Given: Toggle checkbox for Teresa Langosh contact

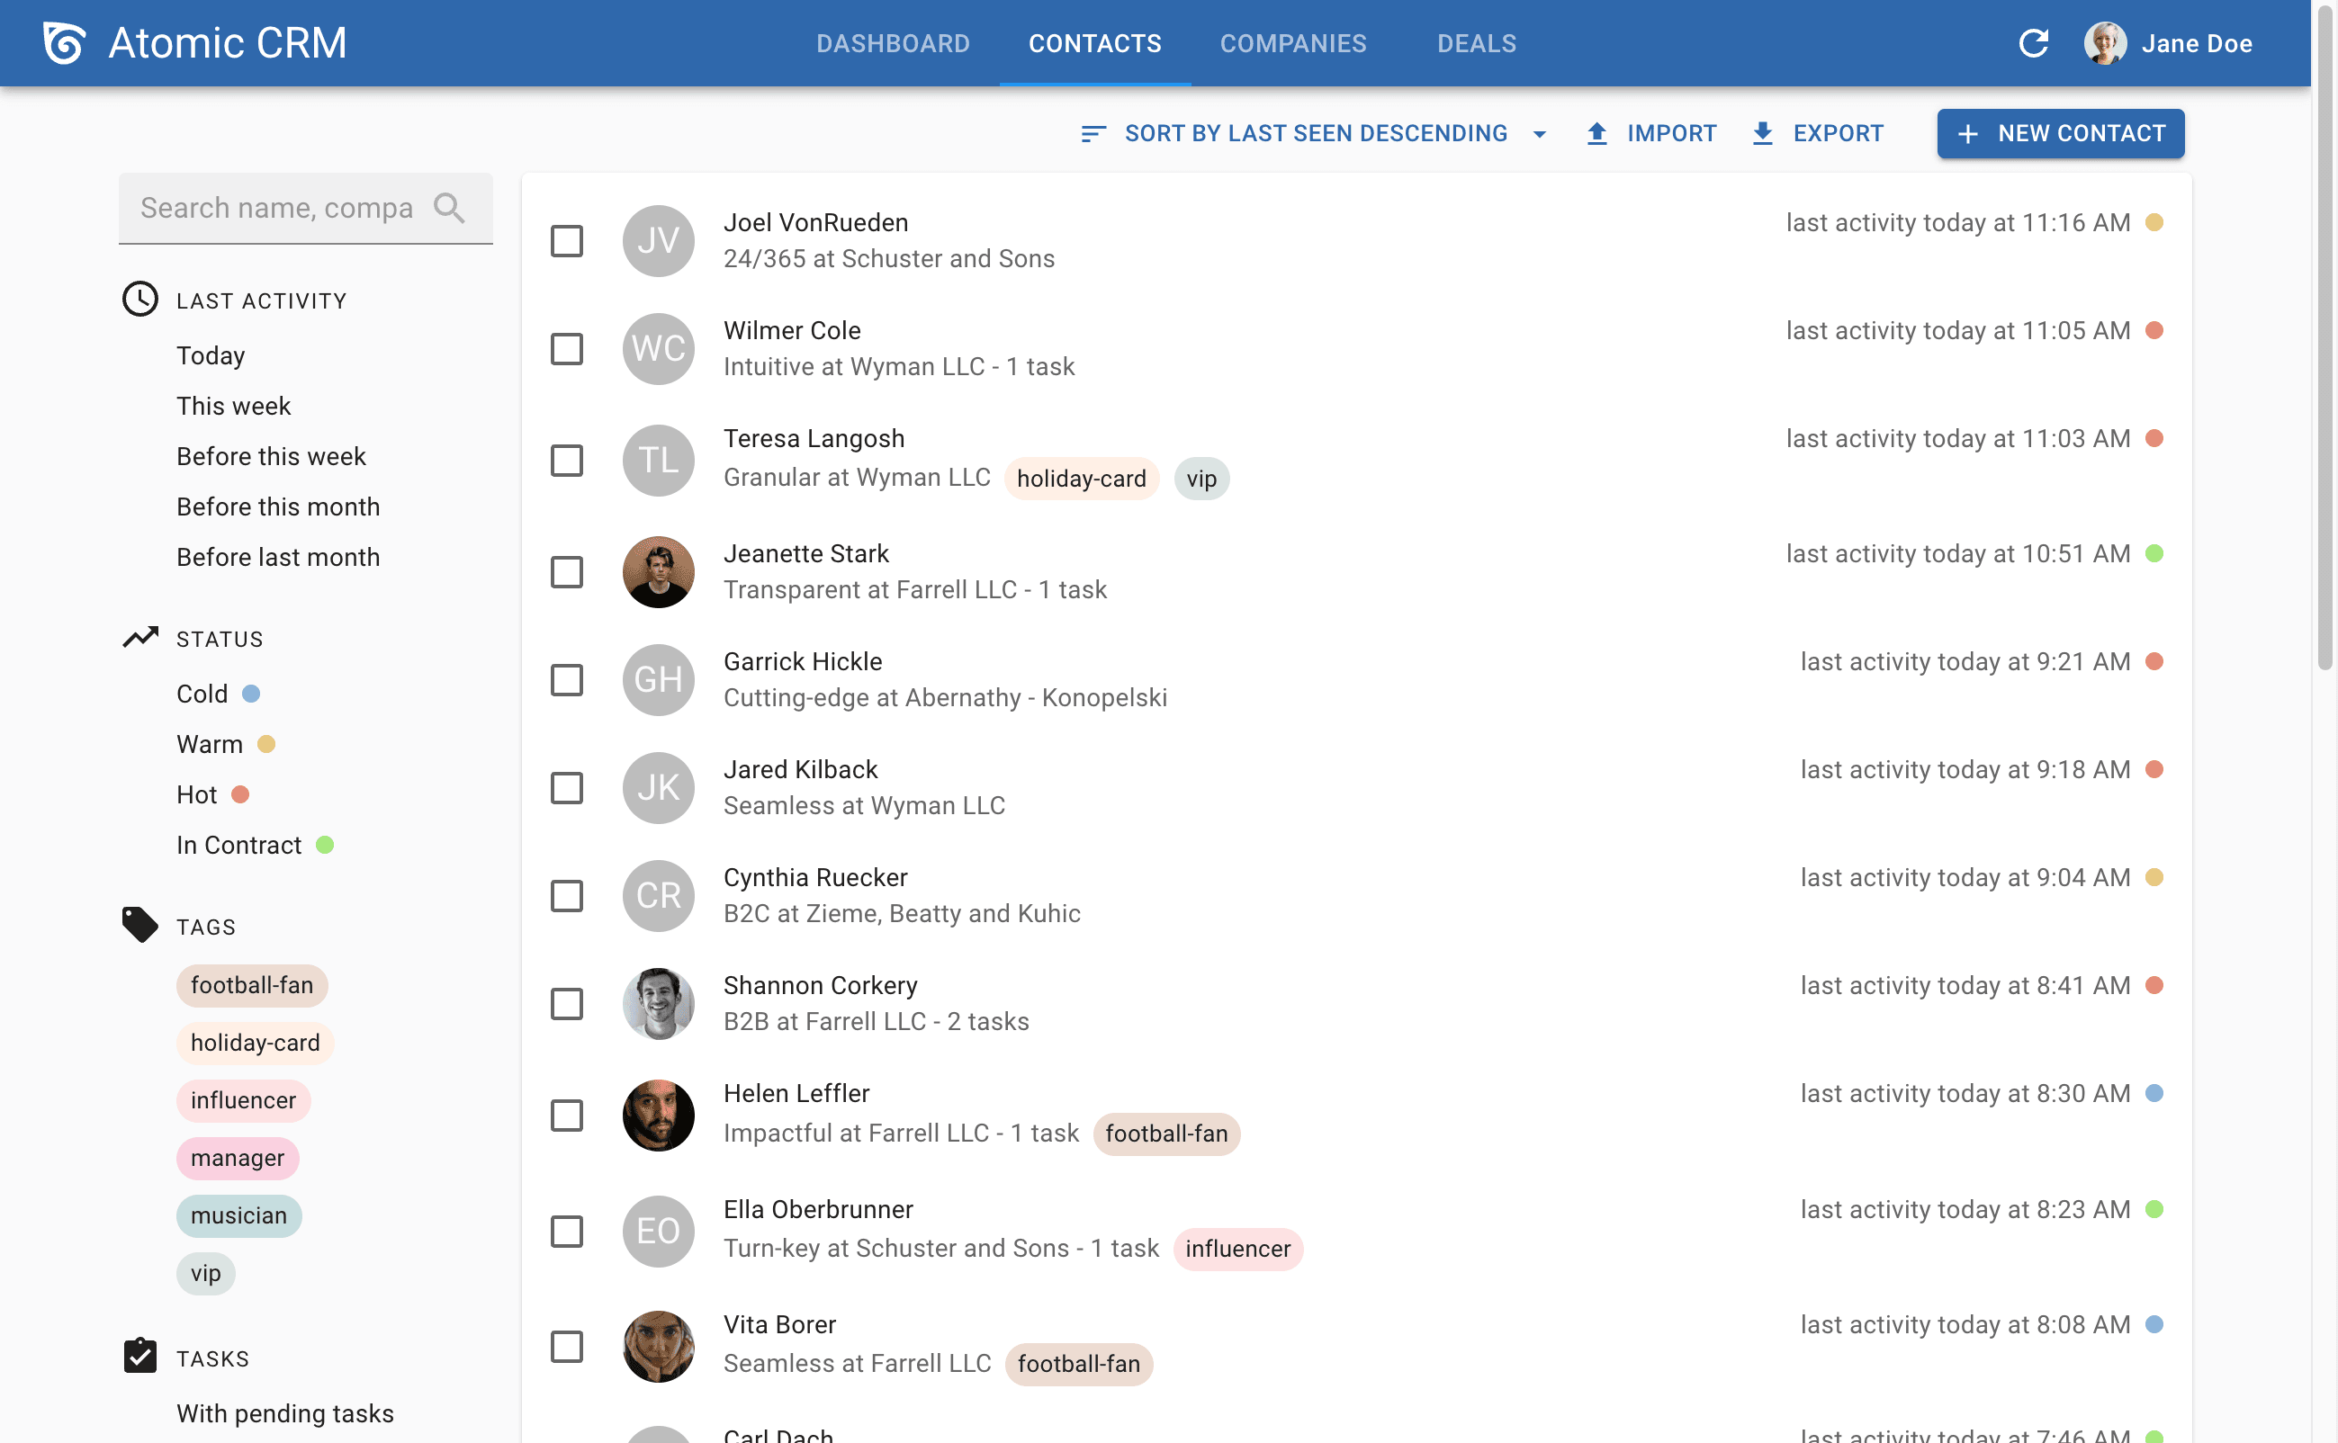Looking at the screenshot, I should click(x=566, y=460).
